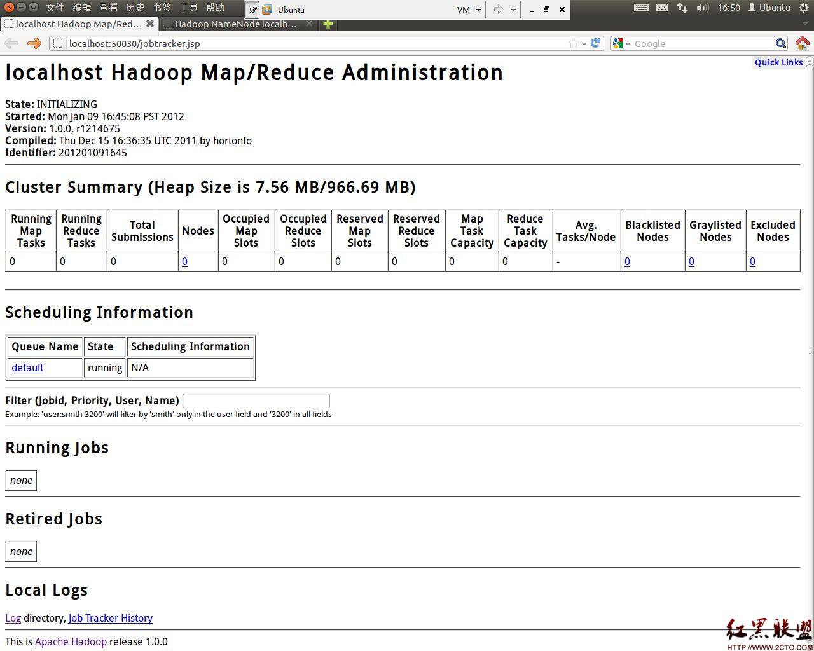Click the running state cell of default queue

pos(105,367)
